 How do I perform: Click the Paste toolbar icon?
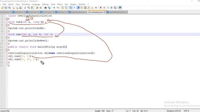(32, 7)
